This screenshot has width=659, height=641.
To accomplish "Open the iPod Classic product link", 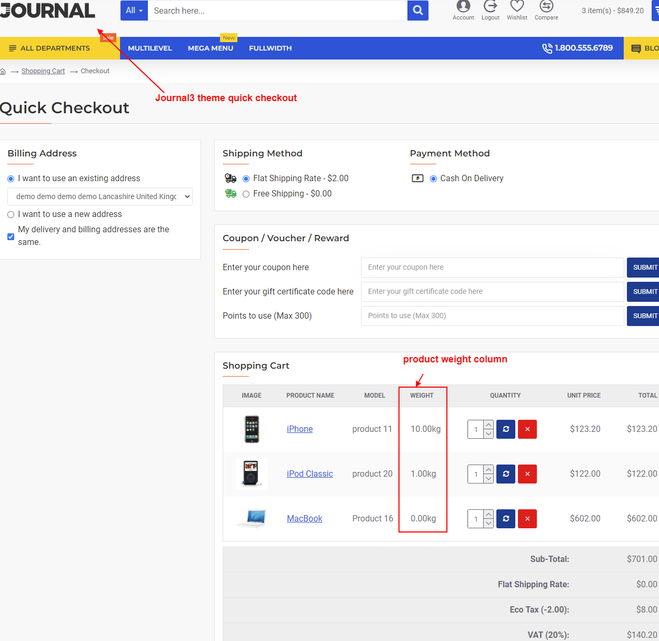I will point(310,474).
